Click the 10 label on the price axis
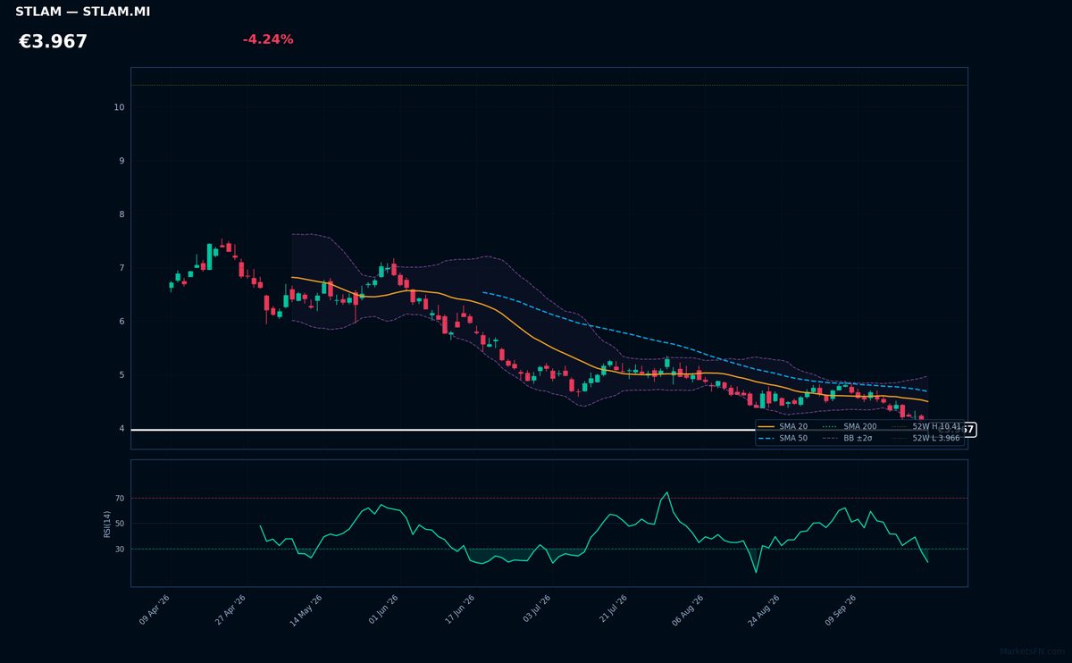Image resolution: width=1072 pixels, height=663 pixels. (x=119, y=107)
